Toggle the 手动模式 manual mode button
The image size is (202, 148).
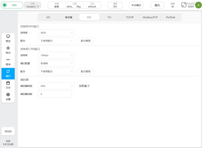coord(136,5)
